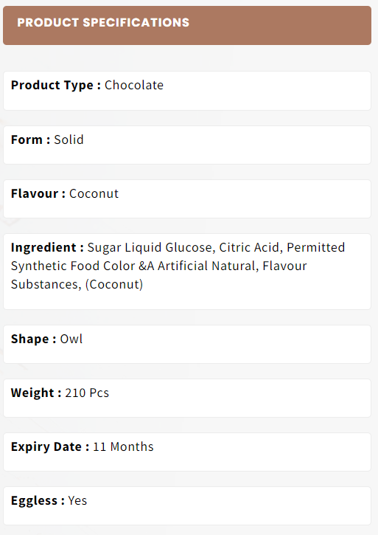Click the 'Owl' shape value
This screenshot has width=378, height=535.
71,339
